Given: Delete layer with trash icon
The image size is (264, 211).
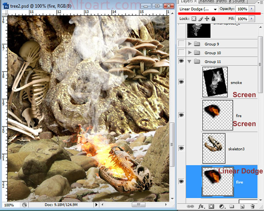Looking at the screenshot, I should point(253,206).
